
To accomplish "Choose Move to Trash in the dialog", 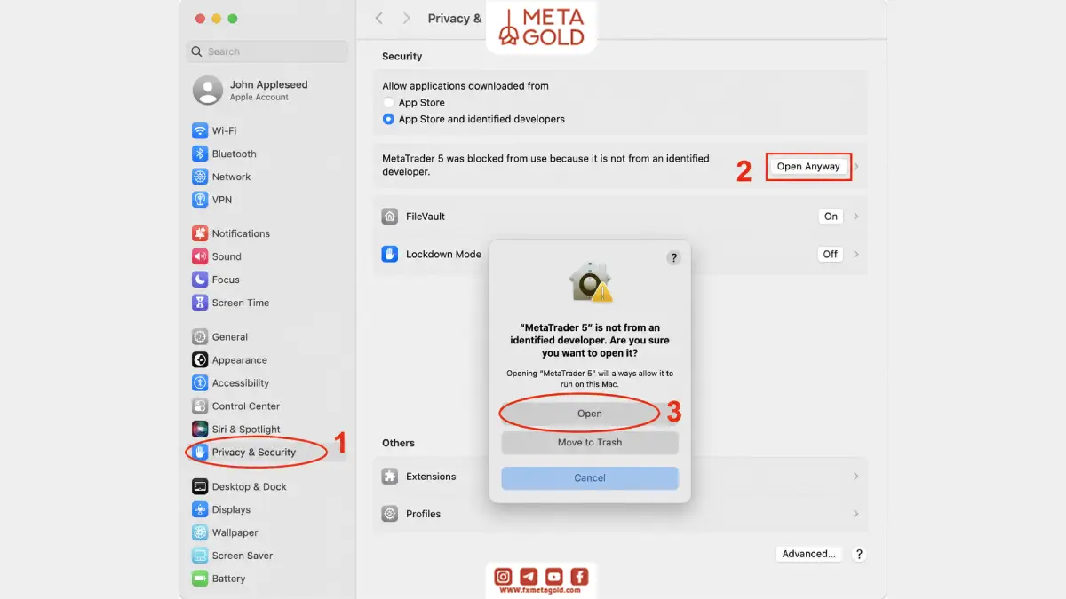I will tap(590, 443).
